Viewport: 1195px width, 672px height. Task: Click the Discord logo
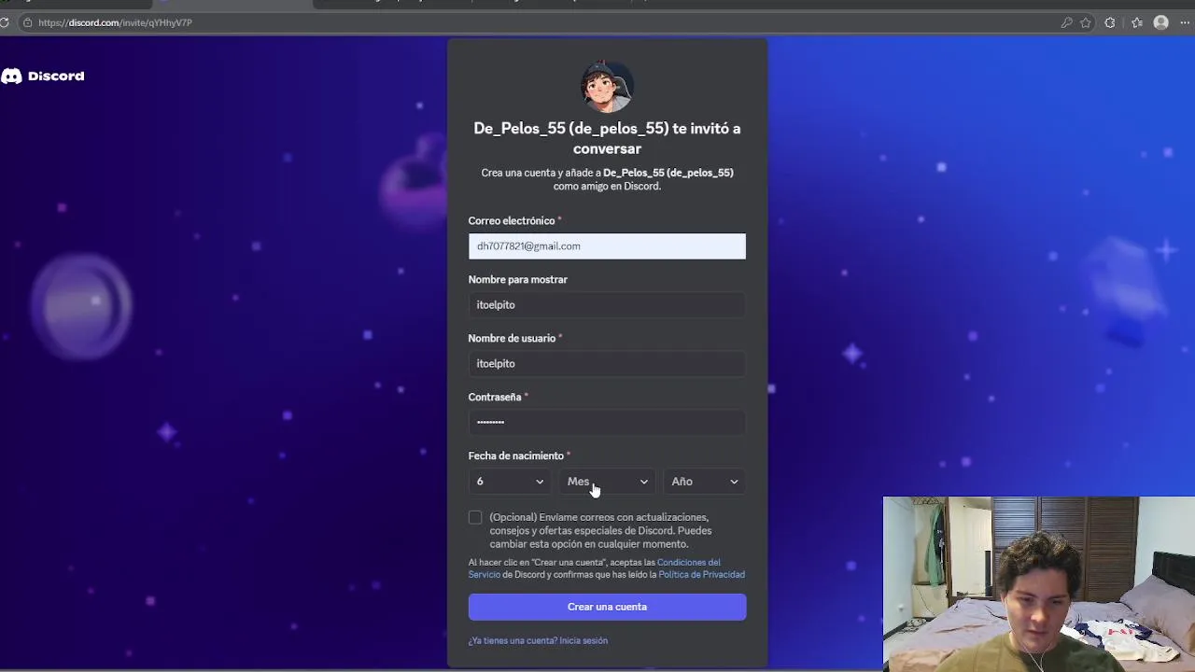coord(43,76)
